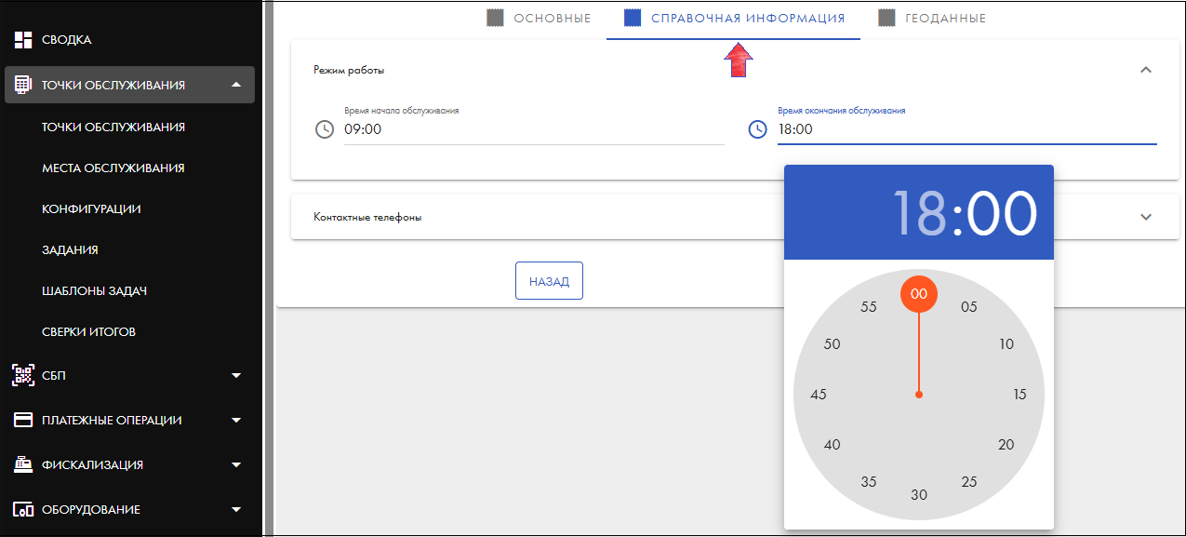Open the Сводка dashboard icon

click(23, 40)
